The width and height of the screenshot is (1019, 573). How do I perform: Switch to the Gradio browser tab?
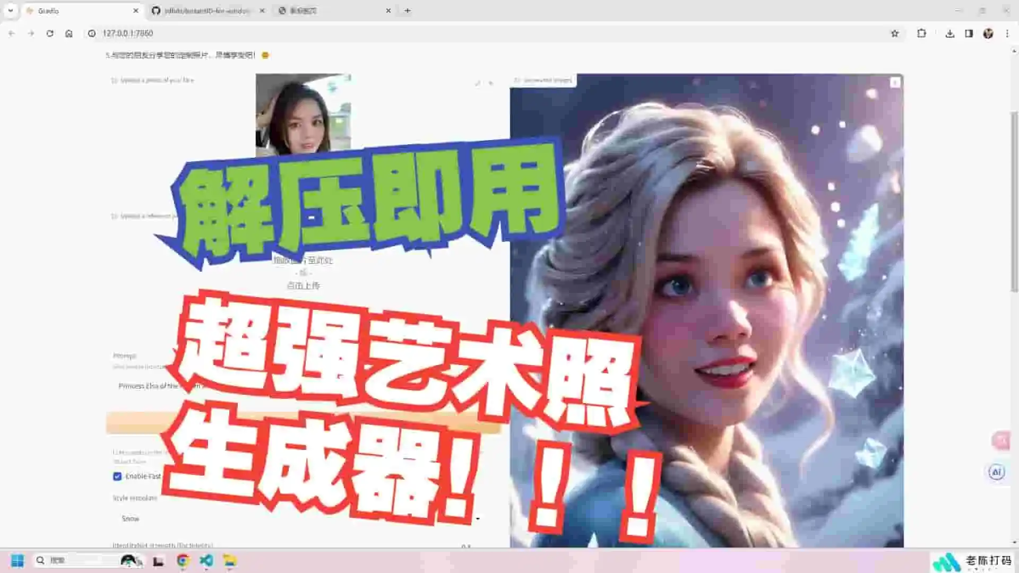click(x=82, y=11)
